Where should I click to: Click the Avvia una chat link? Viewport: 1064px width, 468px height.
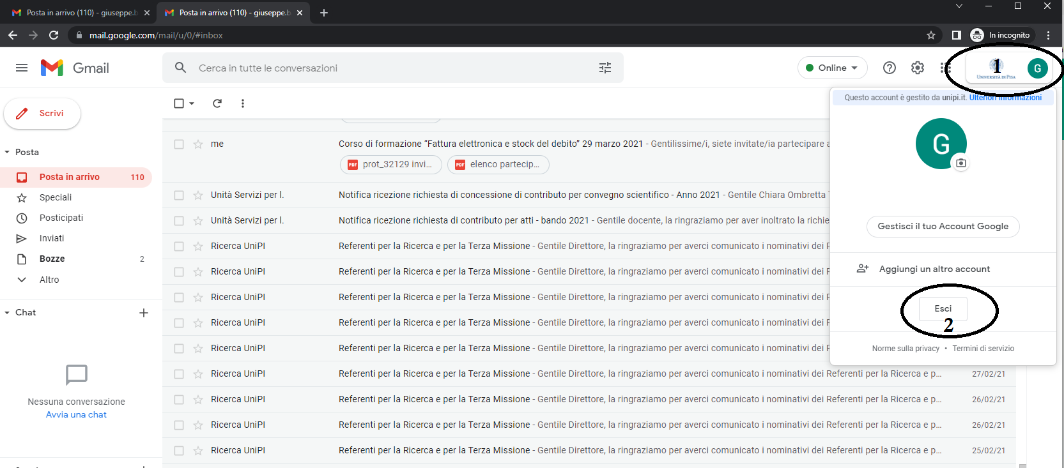click(76, 415)
